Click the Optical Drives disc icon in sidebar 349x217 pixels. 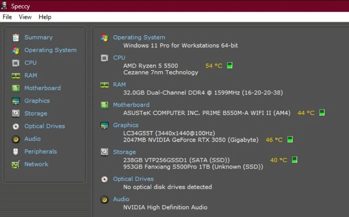[x=16, y=126]
